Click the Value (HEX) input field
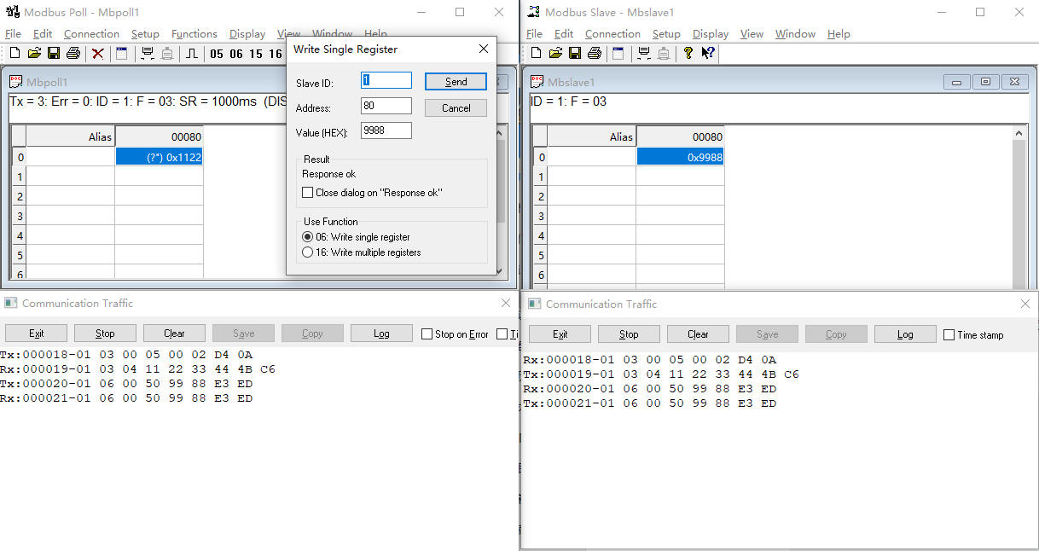 click(x=386, y=130)
